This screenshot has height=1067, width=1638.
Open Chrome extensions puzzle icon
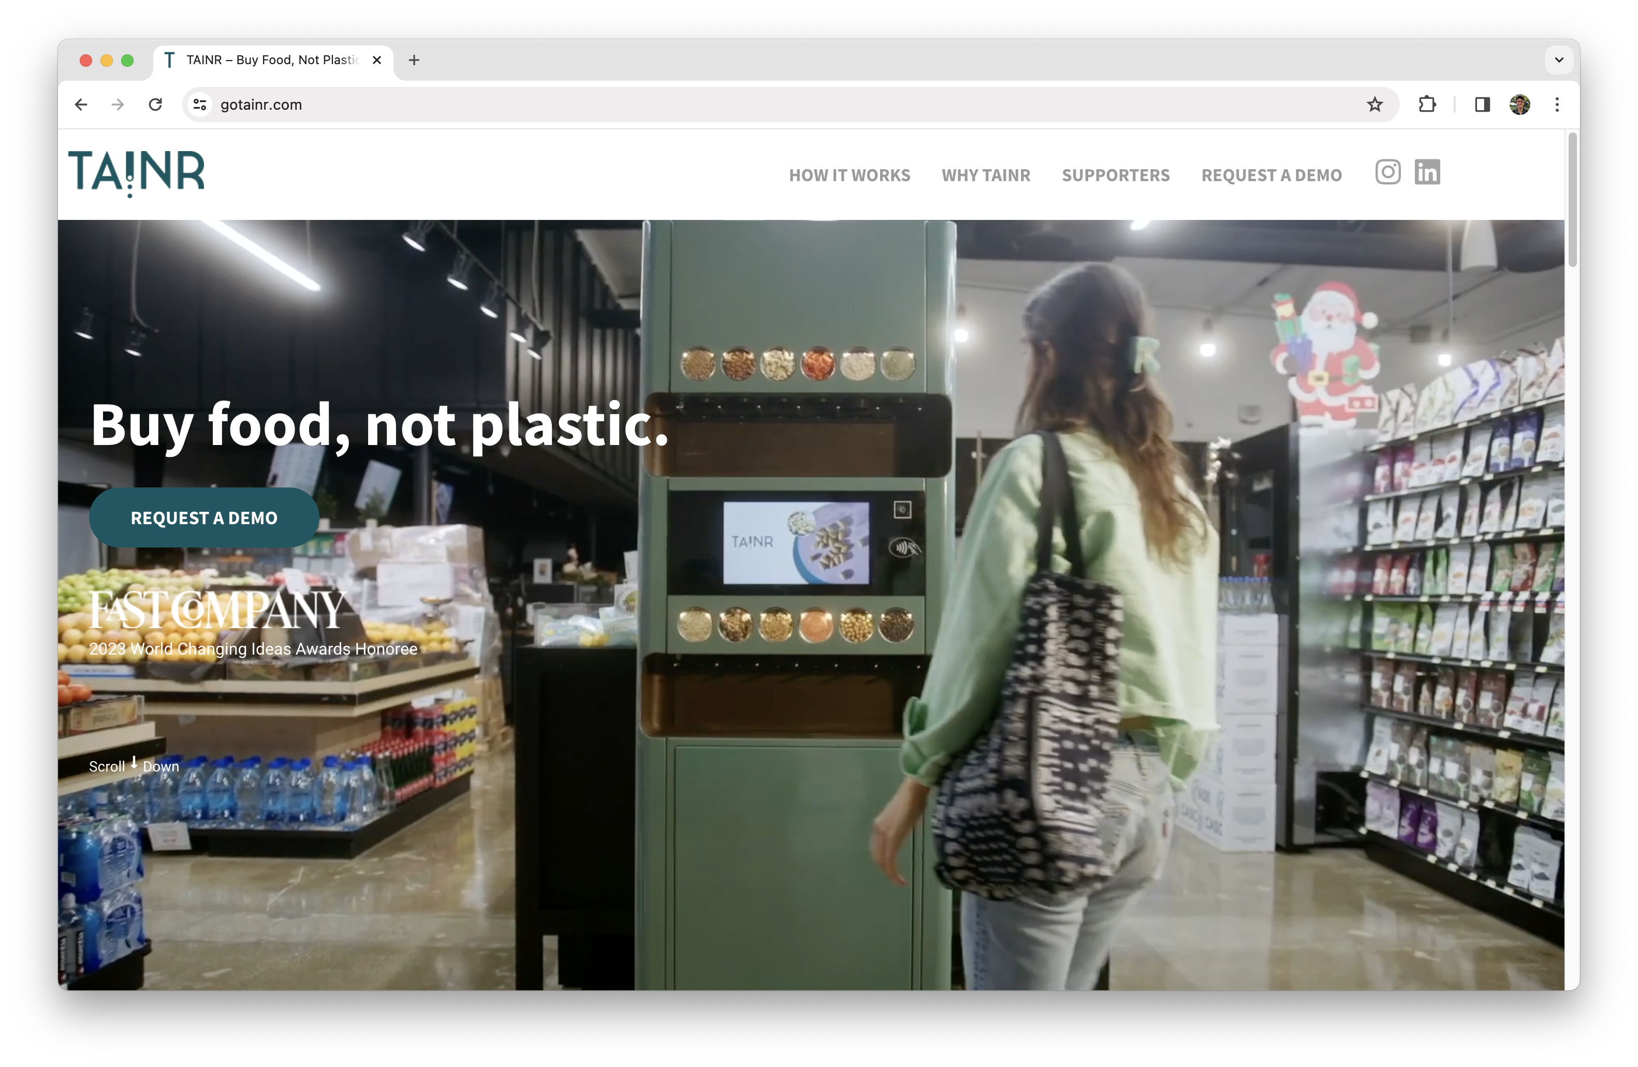coord(1427,105)
